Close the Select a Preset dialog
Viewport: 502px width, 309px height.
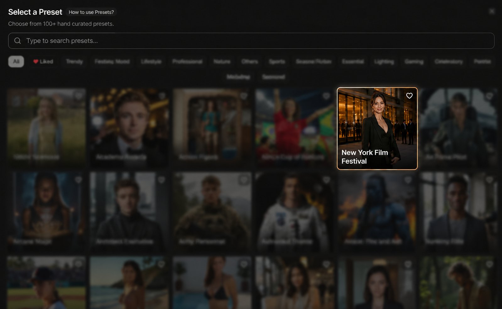point(492,11)
